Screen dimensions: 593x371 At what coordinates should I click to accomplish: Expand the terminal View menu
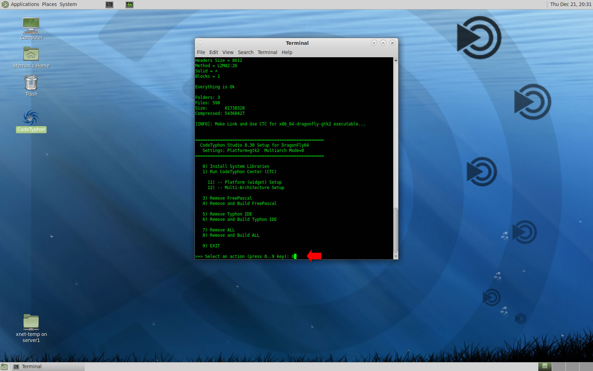coord(228,52)
